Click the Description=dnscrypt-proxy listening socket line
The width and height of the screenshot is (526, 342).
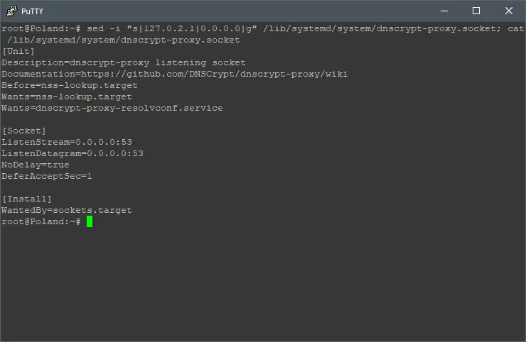124,62
